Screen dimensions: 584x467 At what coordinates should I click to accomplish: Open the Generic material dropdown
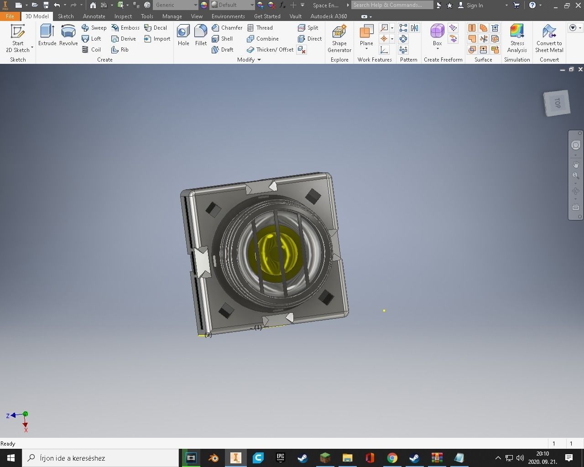(195, 5)
